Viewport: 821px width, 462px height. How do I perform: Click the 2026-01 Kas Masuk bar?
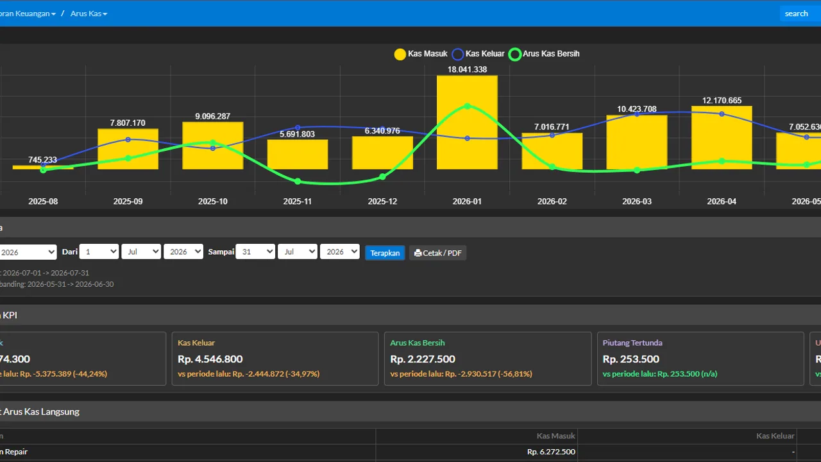click(467, 122)
